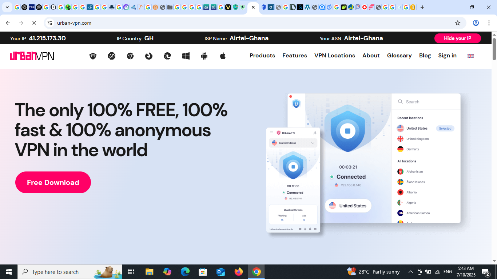Open Outlook from the taskbar
This screenshot has width=497, height=279.
(221, 272)
